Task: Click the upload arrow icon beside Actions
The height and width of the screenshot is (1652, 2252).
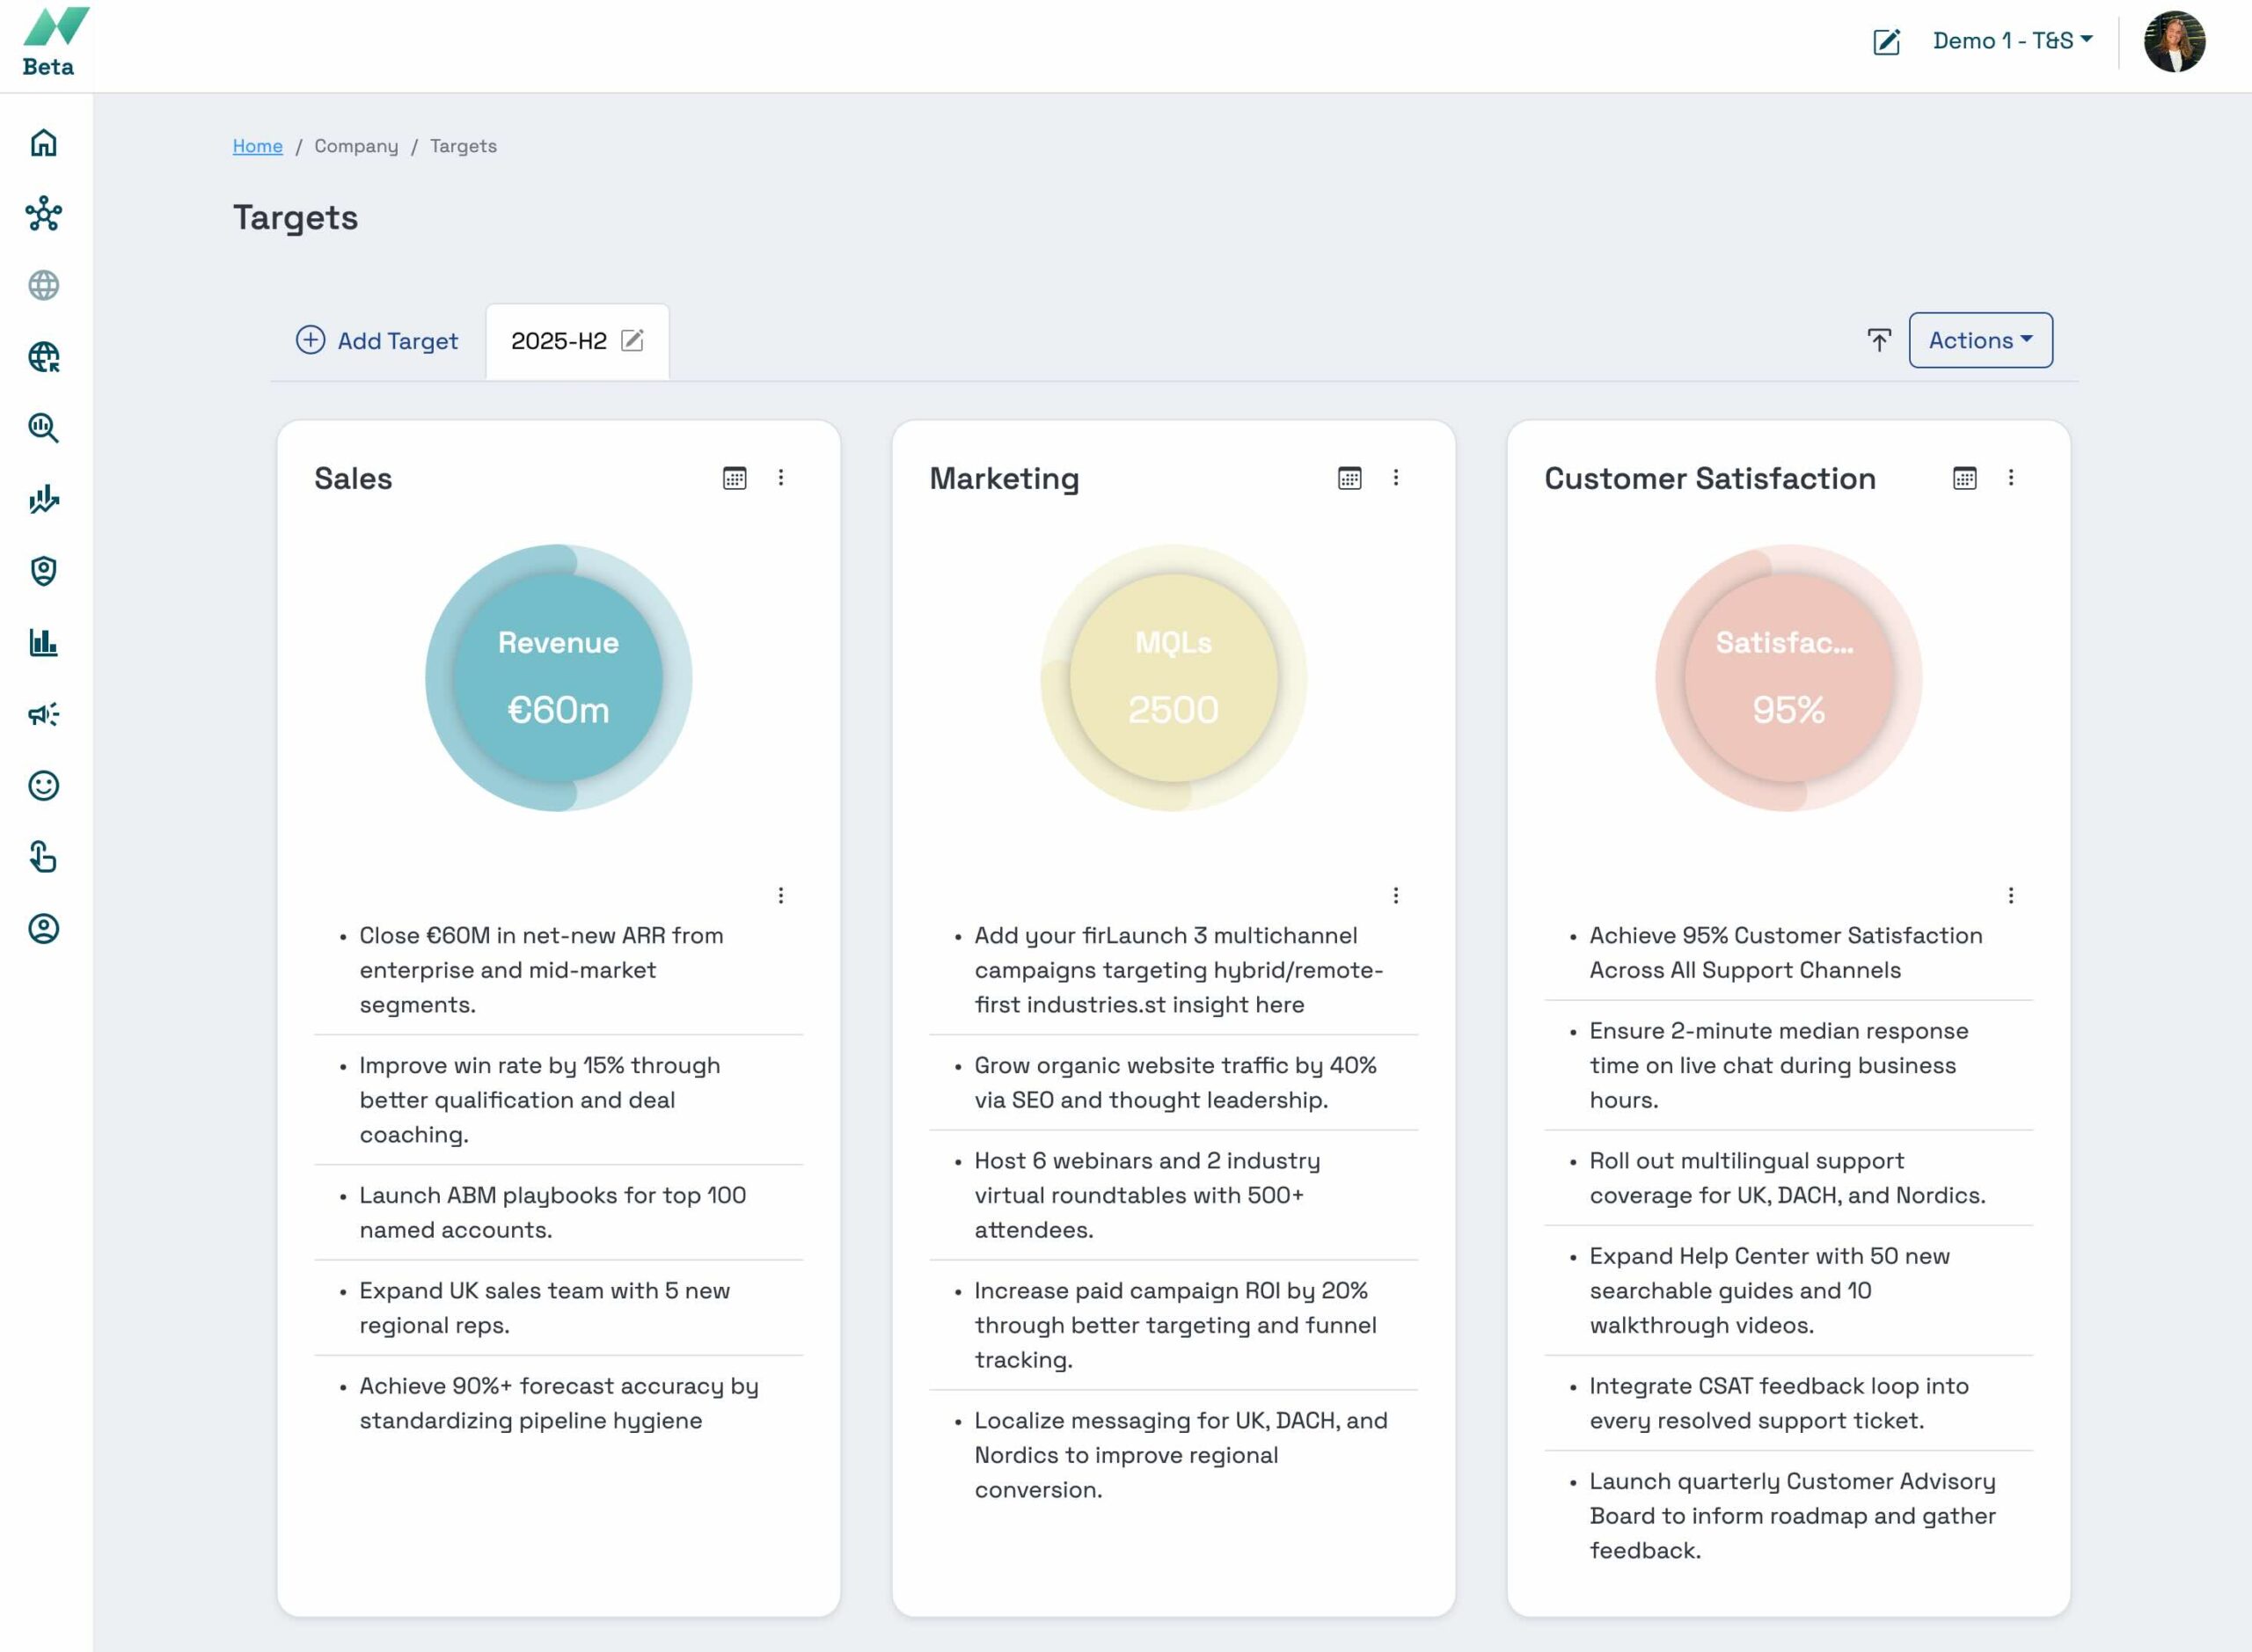Action: 1879,341
